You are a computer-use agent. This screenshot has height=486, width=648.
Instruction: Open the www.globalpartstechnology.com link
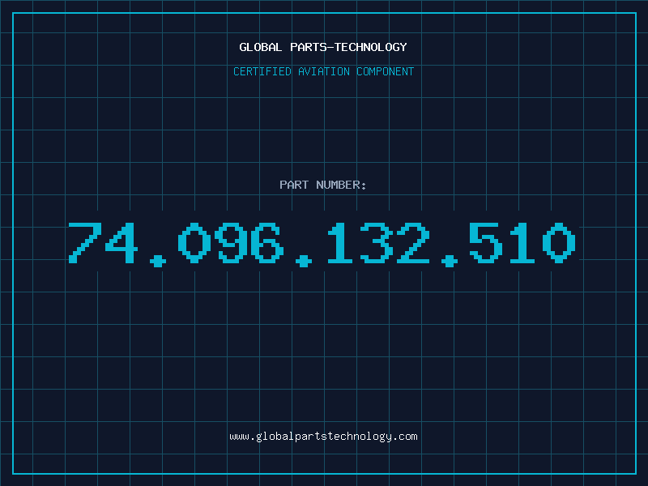coord(323,437)
